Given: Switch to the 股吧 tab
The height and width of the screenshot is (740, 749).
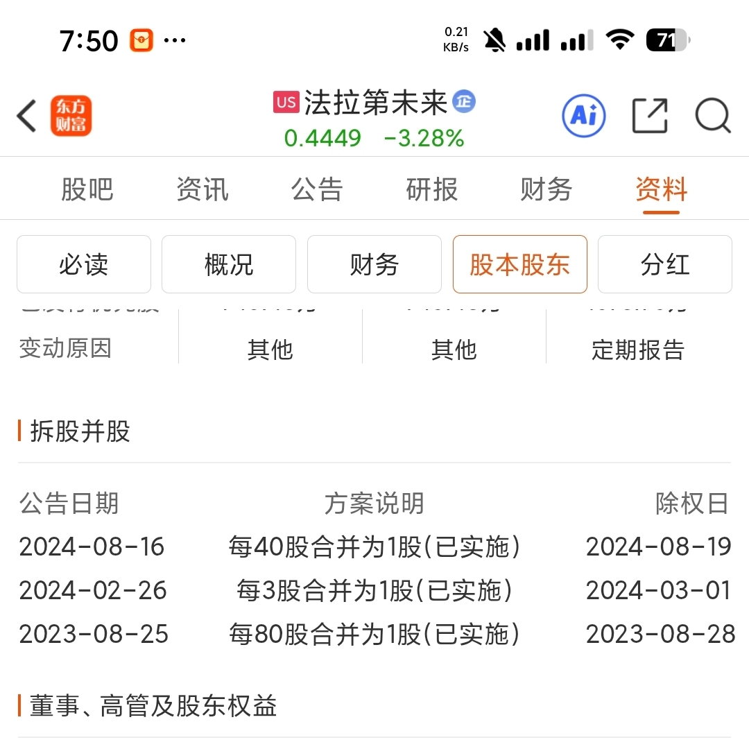Looking at the screenshot, I should pos(87,189).
